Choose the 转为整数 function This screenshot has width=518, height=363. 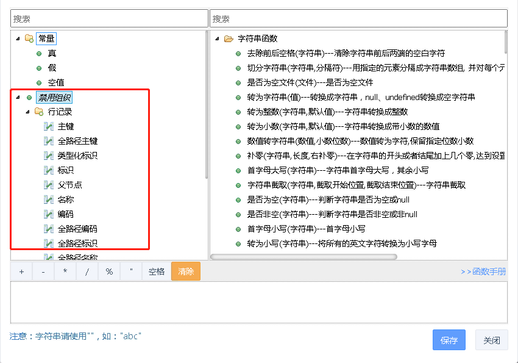click(327, 112)
